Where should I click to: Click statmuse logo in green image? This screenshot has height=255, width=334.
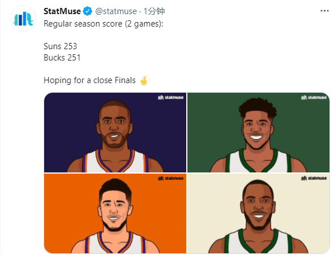click(314, 97)
